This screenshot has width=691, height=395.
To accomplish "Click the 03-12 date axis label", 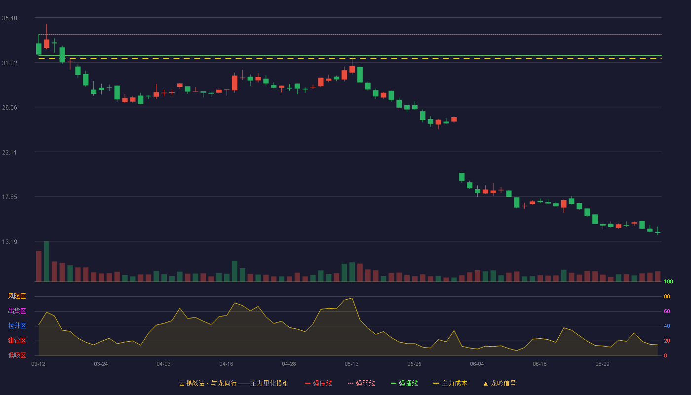I will (x=38, y=364).
